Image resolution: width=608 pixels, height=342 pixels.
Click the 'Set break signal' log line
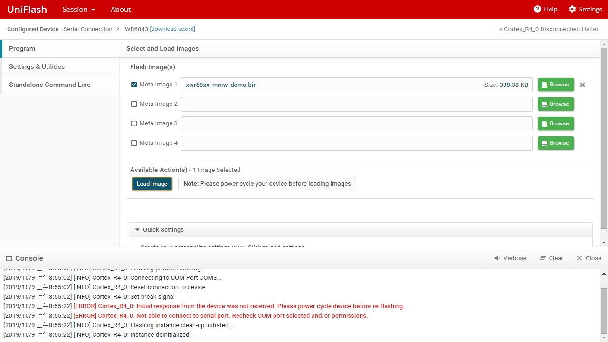tap(89, 297)
